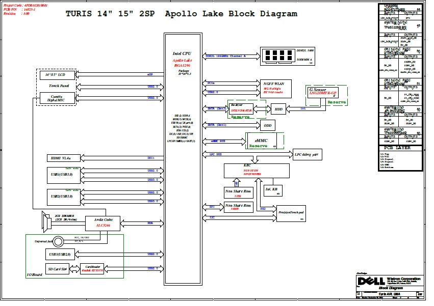Click the ODD block
This screenshot has width=434, height=306.
coord(268,126)
